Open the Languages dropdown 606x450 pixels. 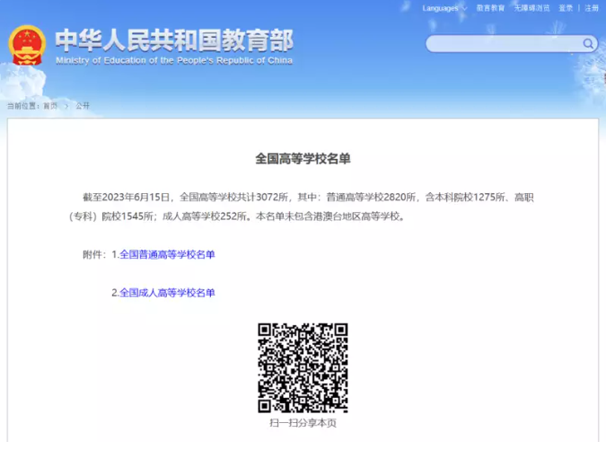click(x=440, y=8)
